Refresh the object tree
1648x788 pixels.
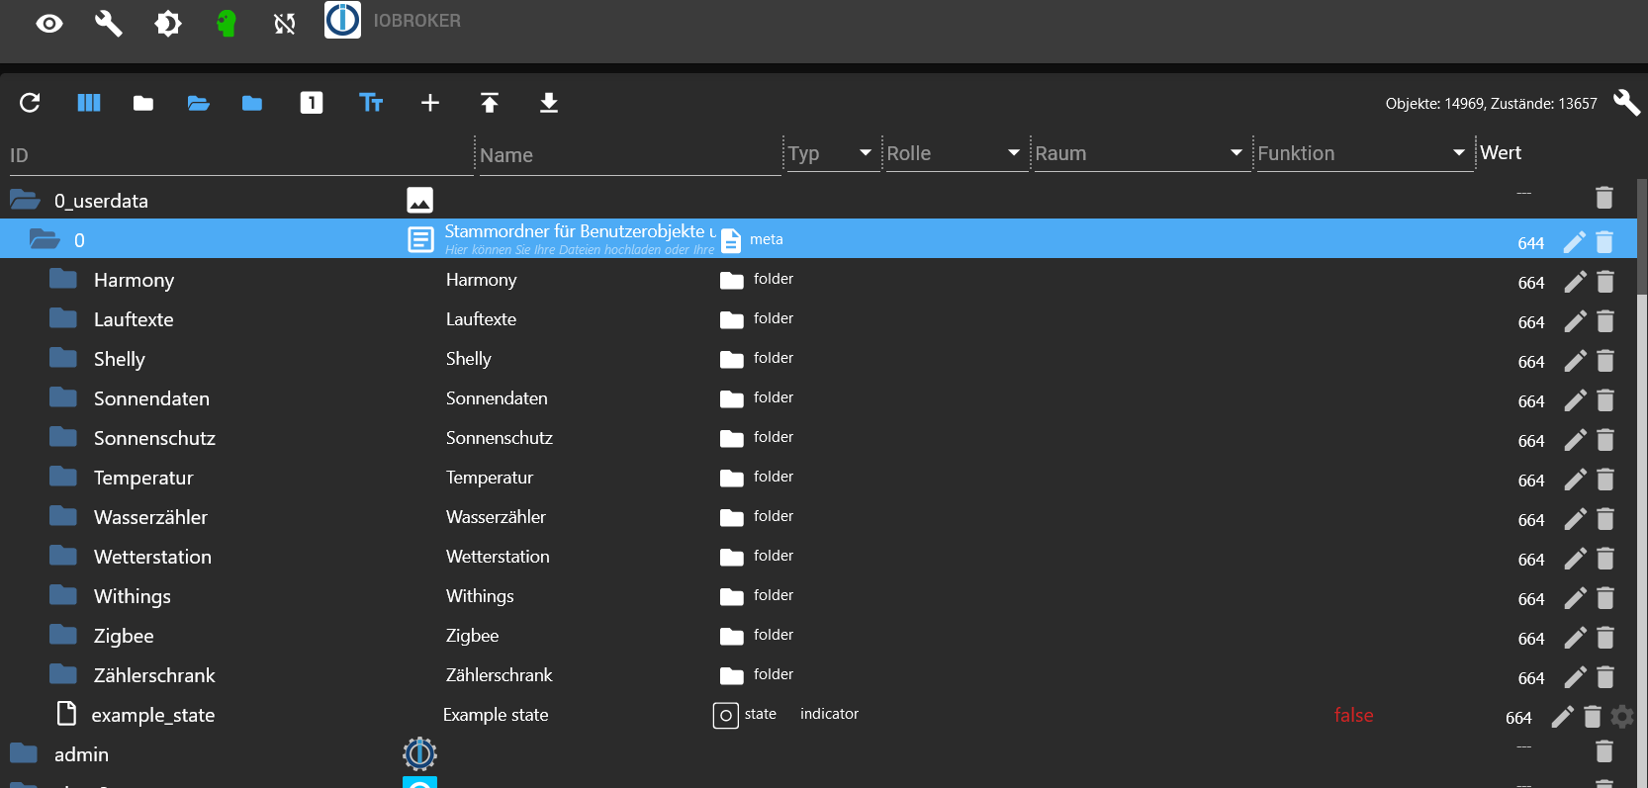30,103
